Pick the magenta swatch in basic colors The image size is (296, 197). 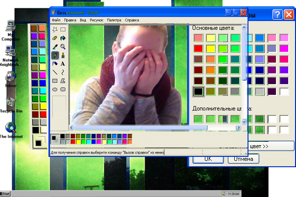click(x=284, y=48)
